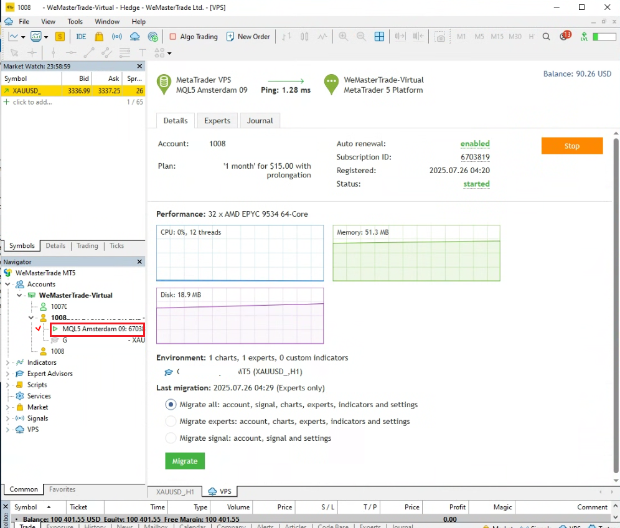Screen dimensions: 620x528
Task: Click the 'click to add...' symbol field
Action: click(x=32, y=102)
